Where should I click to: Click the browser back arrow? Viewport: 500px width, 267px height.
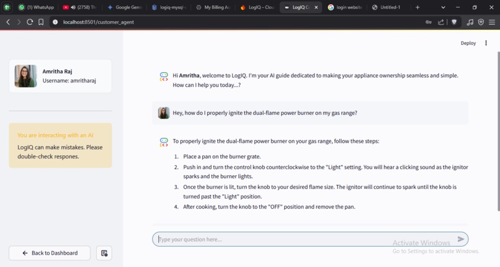click(x=8, y=22)
